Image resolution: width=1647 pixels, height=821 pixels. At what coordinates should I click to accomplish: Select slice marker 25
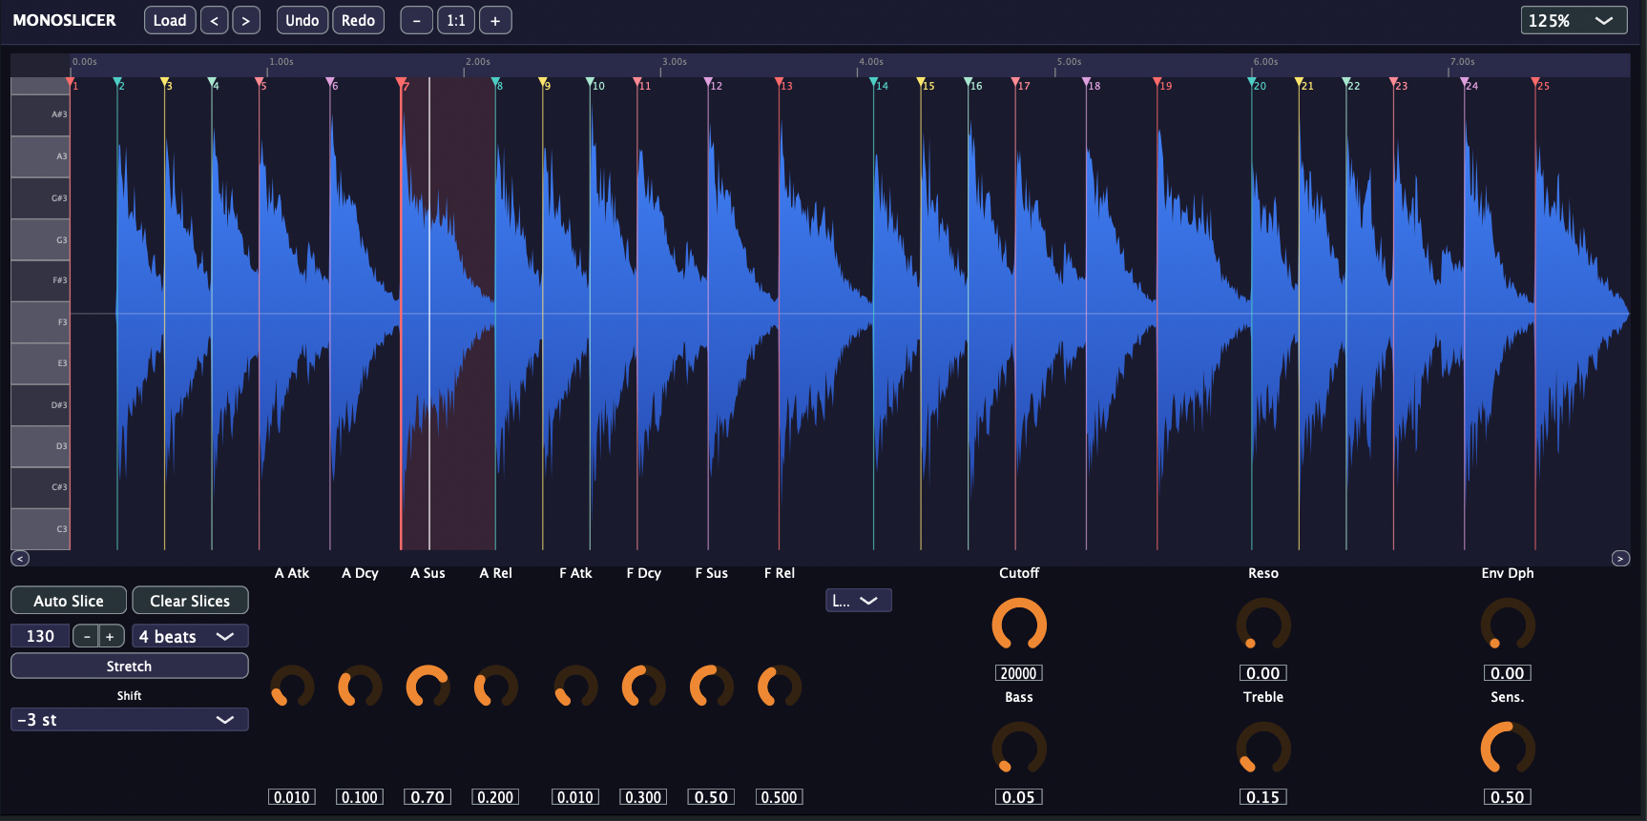pos(1535,83)
